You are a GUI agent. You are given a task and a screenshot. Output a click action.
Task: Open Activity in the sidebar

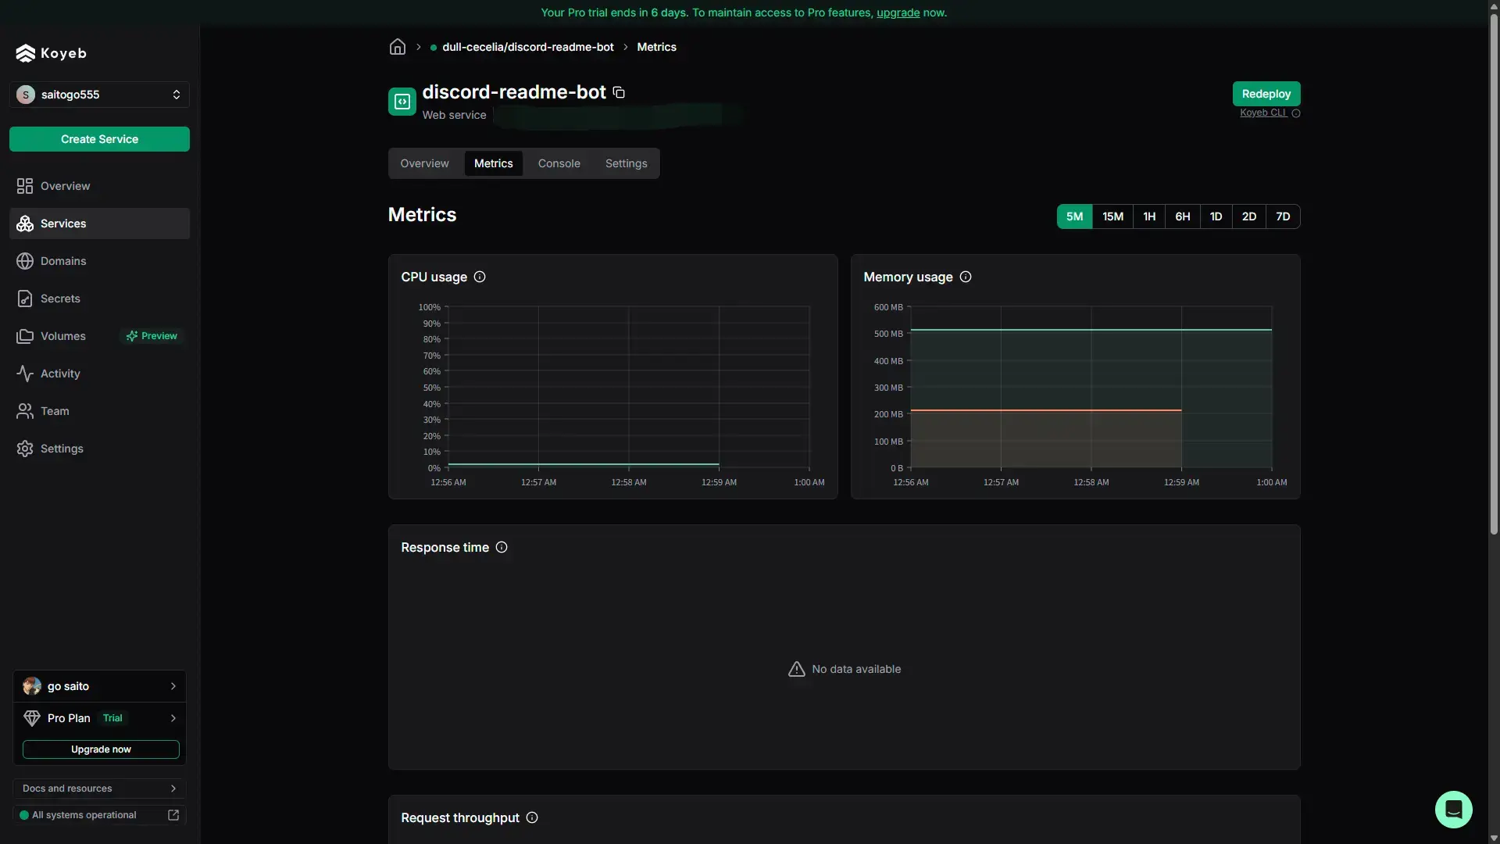(99, 374)
